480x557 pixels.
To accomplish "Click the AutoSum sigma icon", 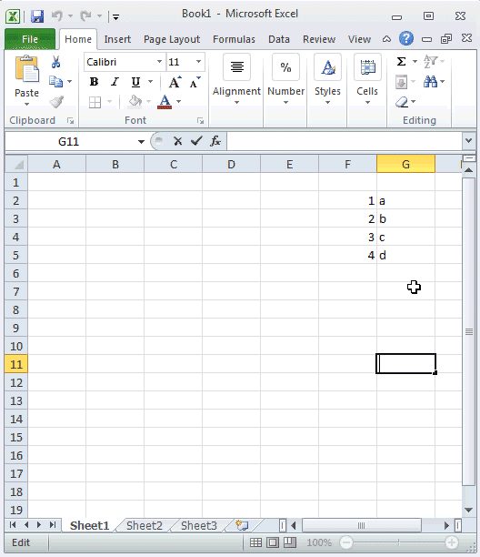I will [401, 62].
